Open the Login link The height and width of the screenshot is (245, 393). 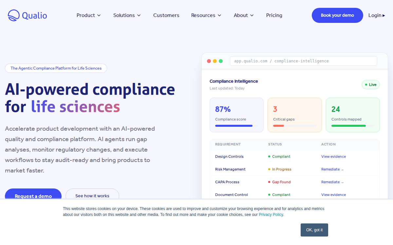[x=377, y=15]
